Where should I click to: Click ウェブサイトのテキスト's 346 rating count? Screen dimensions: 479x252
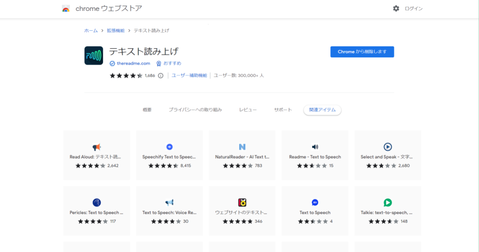[x=258, y=222]
